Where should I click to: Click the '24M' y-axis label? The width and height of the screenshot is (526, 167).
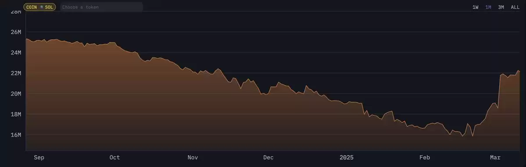click(16, 53)
